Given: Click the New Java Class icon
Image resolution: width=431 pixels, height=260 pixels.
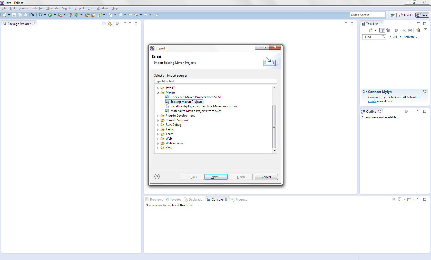Looking at the screenshot, I should click(x=76, y=15).
